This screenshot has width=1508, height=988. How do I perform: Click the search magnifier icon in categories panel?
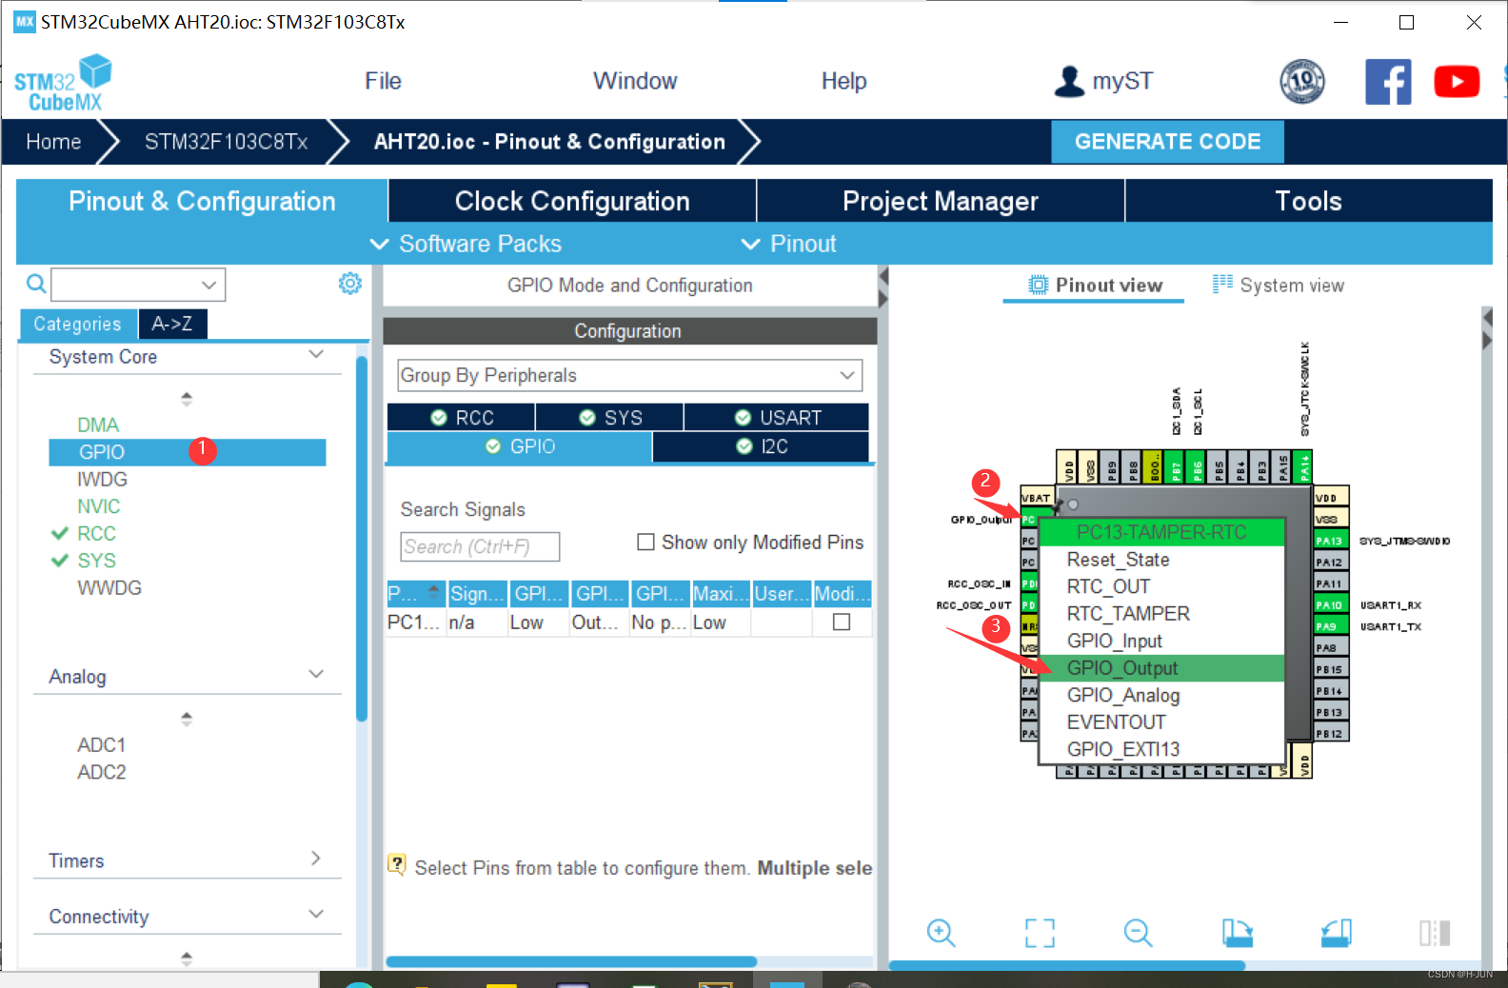36,284
